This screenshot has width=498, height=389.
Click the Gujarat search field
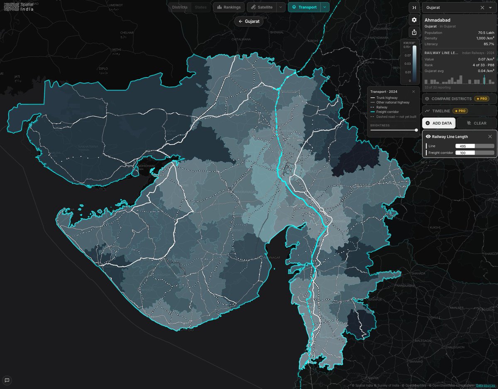click(452, 7)
